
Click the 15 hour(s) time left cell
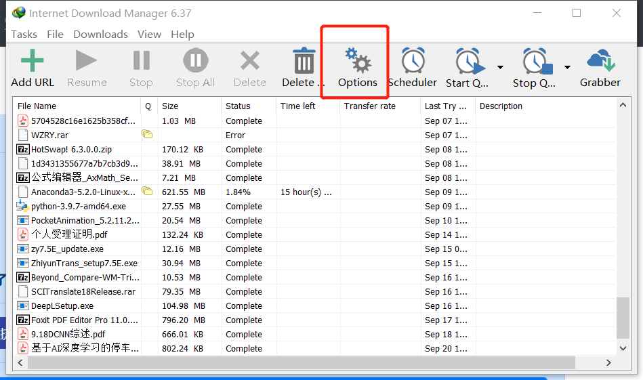(x=306, y=192)
